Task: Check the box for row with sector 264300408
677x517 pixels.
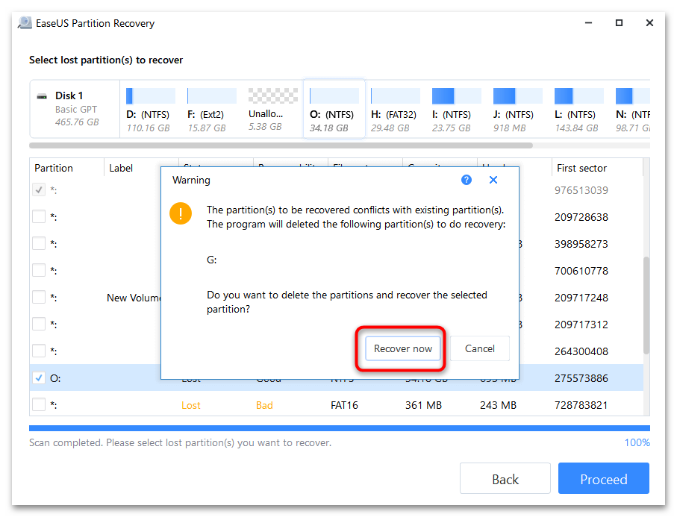Action: pyautogui.click(x=39, y=351)
